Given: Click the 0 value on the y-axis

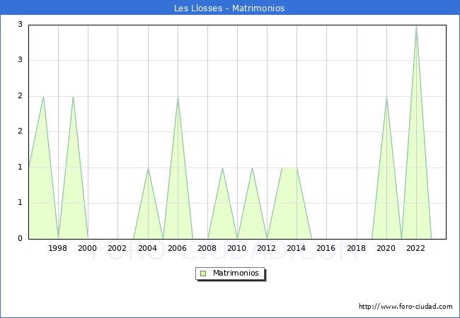Looking at the screenshot, I should click(20, 238).
